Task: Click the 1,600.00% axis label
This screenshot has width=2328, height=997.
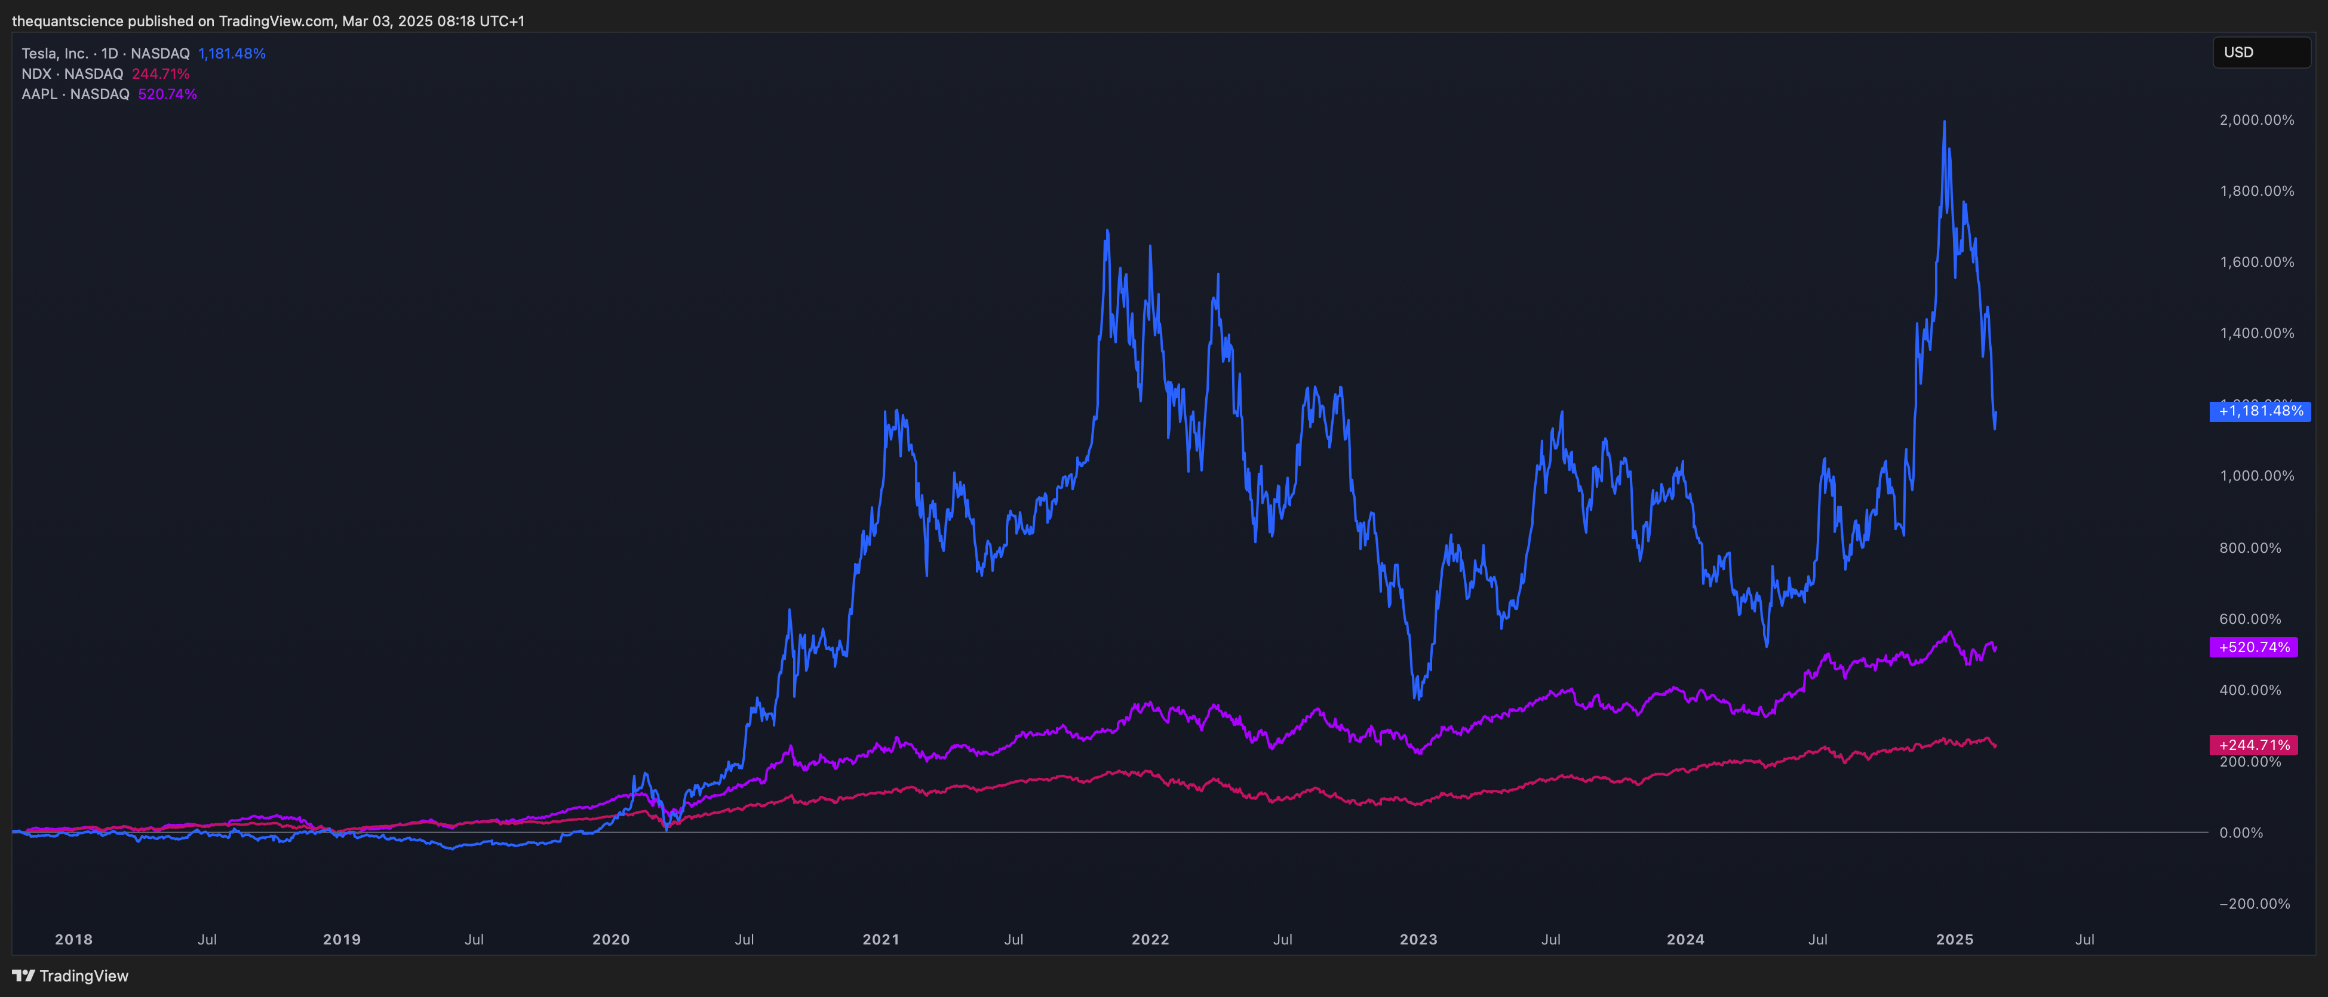Action: pos(2256,262)
